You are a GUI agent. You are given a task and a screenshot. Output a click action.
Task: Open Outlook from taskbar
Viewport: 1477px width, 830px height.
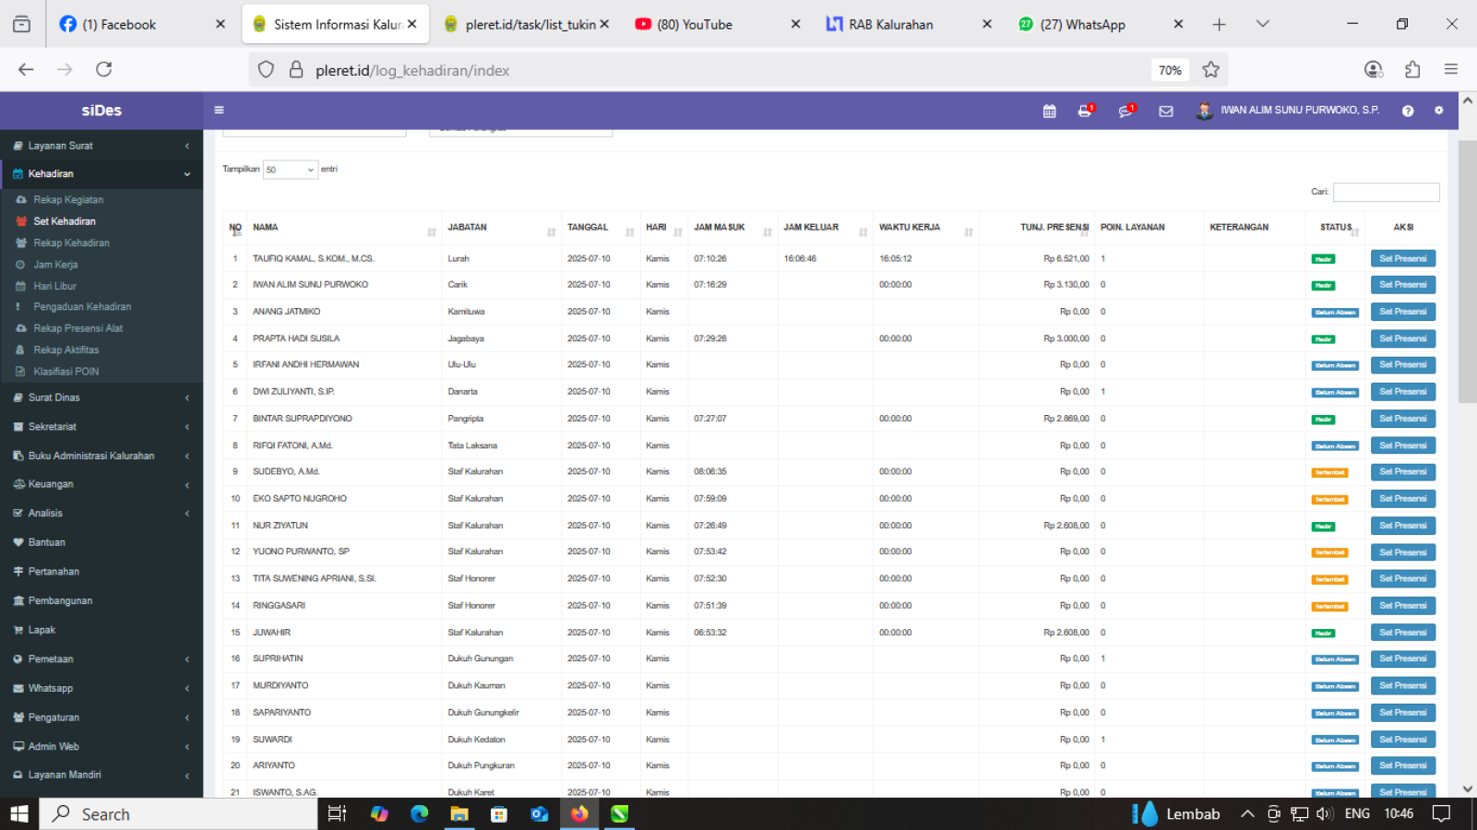pos(540,813)
